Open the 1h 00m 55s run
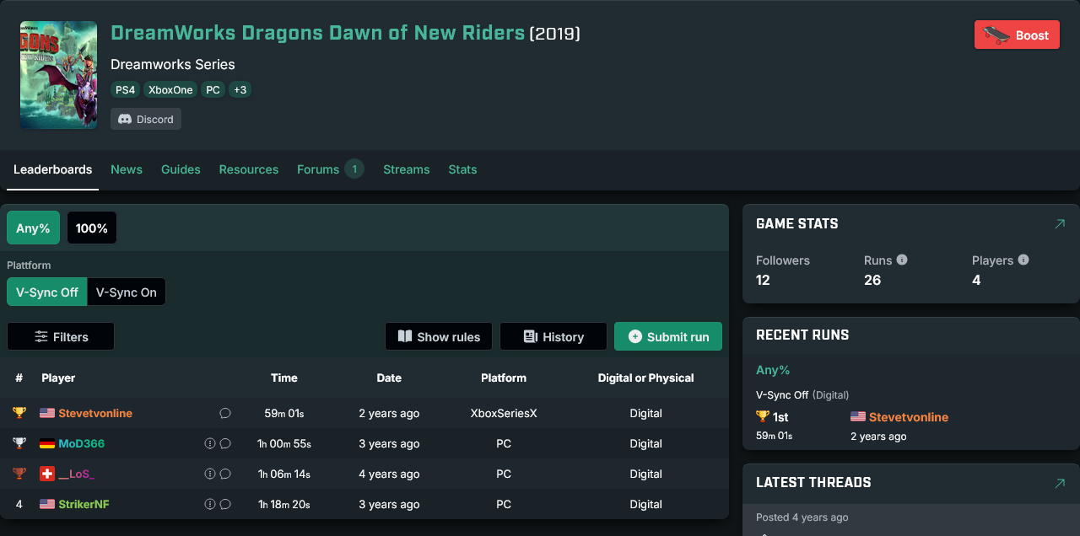 click(x=284, y=443)
